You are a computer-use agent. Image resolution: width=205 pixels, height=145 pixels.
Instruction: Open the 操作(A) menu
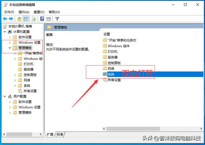click(24, 12)
